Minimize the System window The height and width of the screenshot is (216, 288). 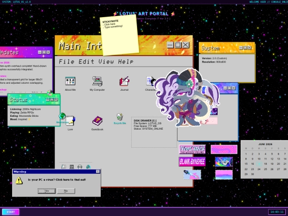coord(241,48)
